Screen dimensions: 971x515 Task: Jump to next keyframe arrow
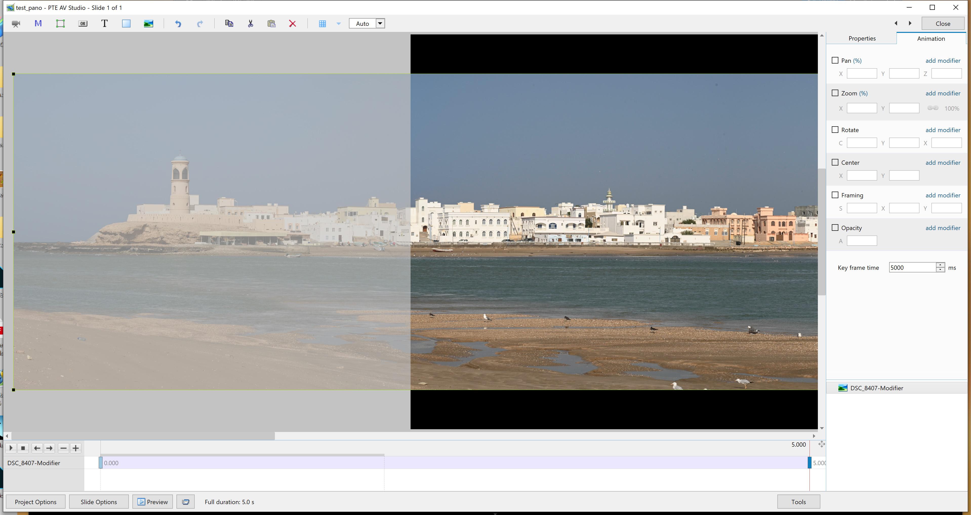[x=49, y=448]
